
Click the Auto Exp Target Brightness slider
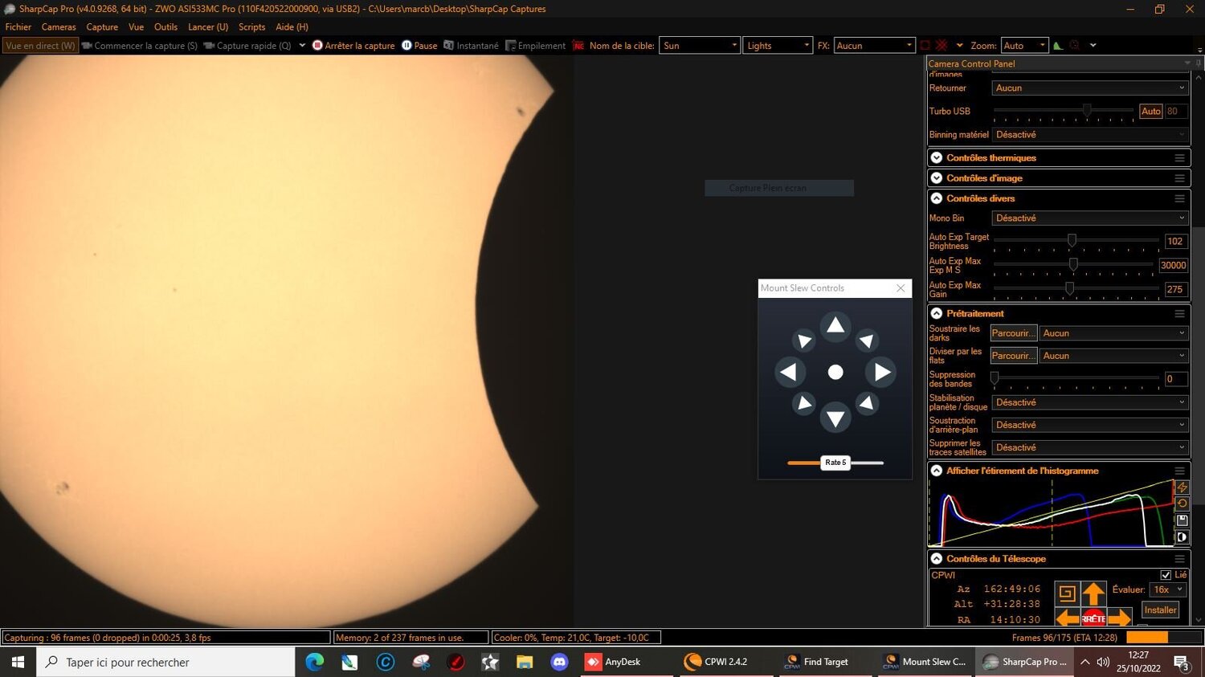(x=1076, y=241)
